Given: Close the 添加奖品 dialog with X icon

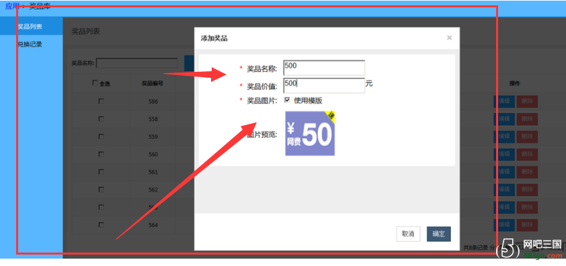Looking at the screenshot, I should click(x=449, y=38).
